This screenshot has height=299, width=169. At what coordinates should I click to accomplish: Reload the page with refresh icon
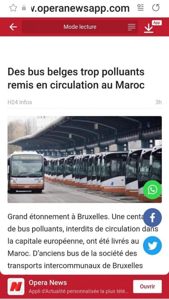[156, 8]
